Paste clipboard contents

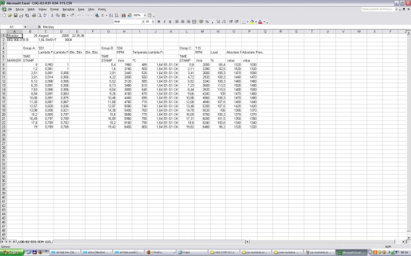click(63, 15)
